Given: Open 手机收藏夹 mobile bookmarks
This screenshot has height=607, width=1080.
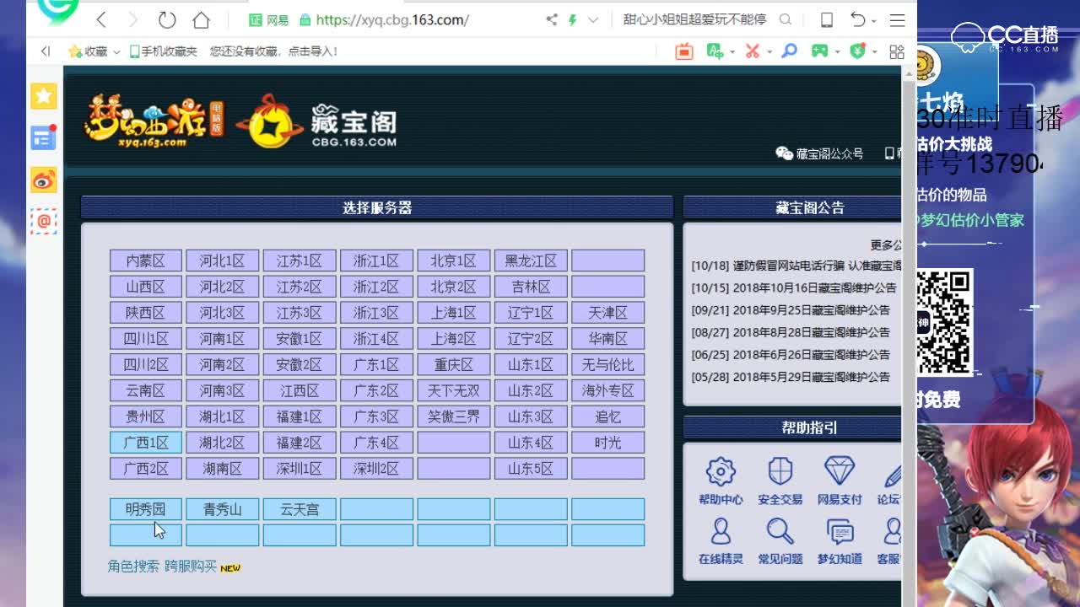Looking at the screenshot, I should [x=163, y=51].
